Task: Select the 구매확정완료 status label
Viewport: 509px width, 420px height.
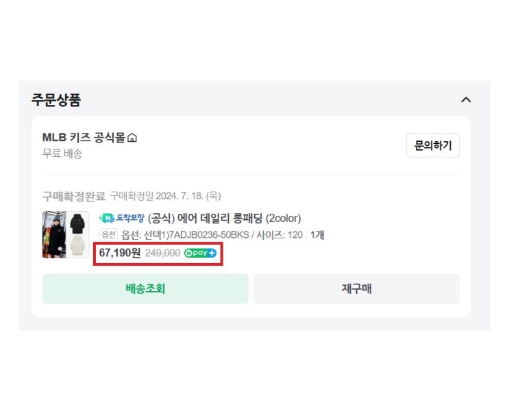Action: tap(74, 197)
